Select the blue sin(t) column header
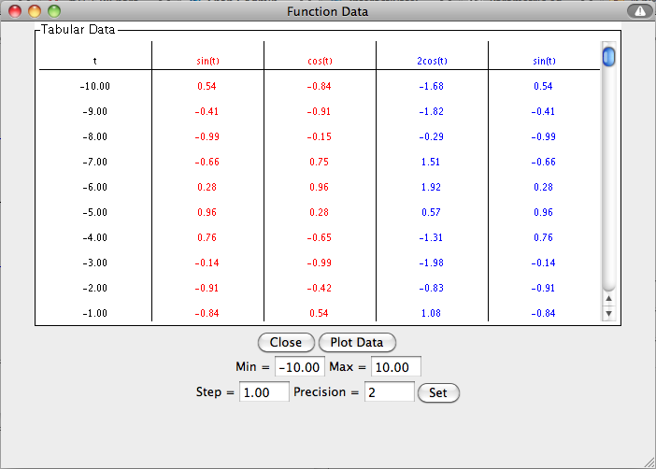The width and height of the screenshot is (656, 469). coord(543,61)
